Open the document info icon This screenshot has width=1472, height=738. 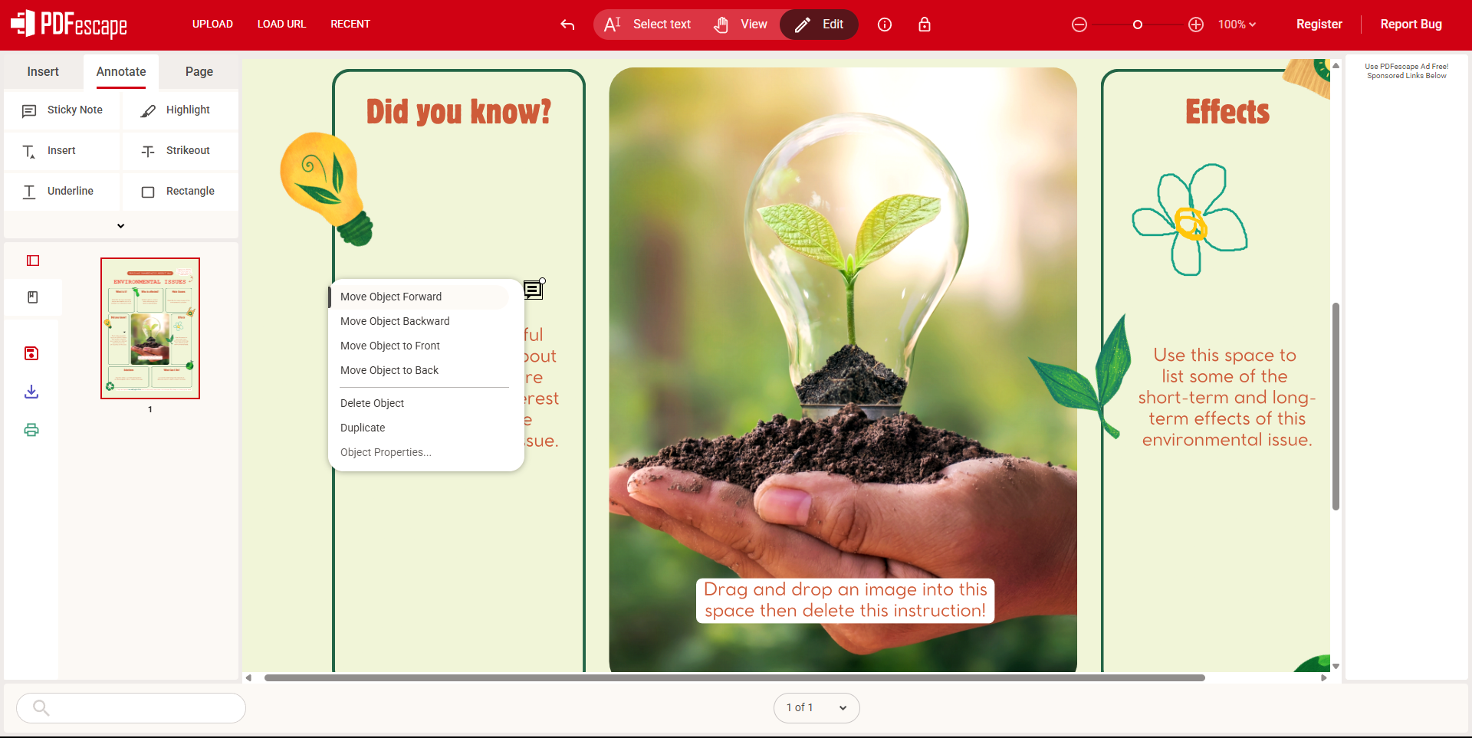point(885,25)
